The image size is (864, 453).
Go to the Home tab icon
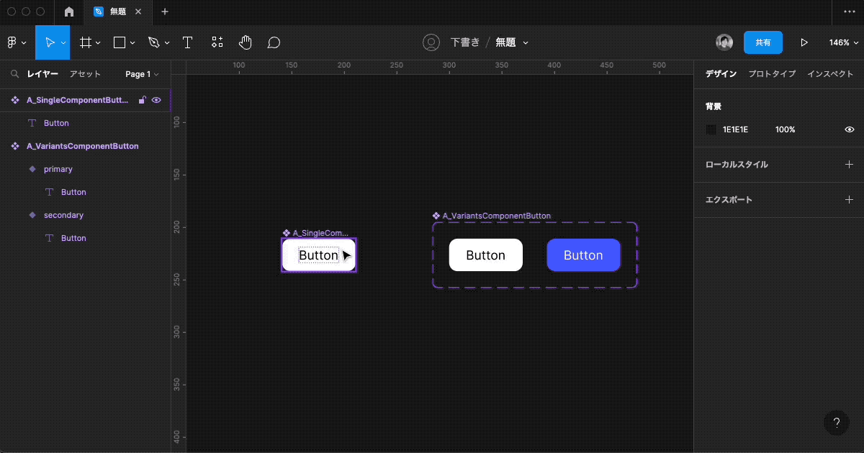pos(69,12)
